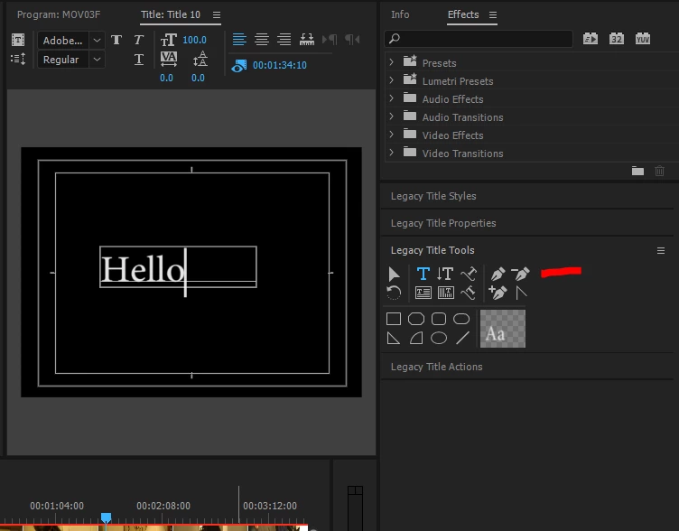The width and height of the screenshot is (679, 531).
Task: Click New Title Based on Current Title icon
Action: tap(18, 40)
